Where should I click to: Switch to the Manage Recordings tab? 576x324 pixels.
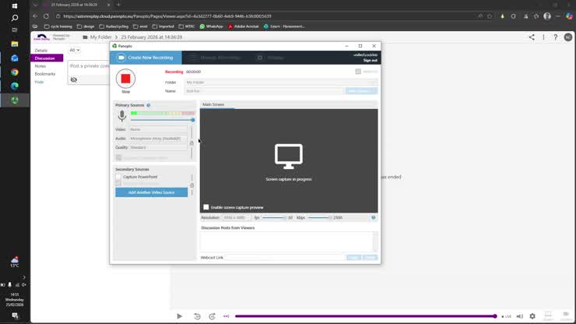pyautogui.click(x=216, y=58)
